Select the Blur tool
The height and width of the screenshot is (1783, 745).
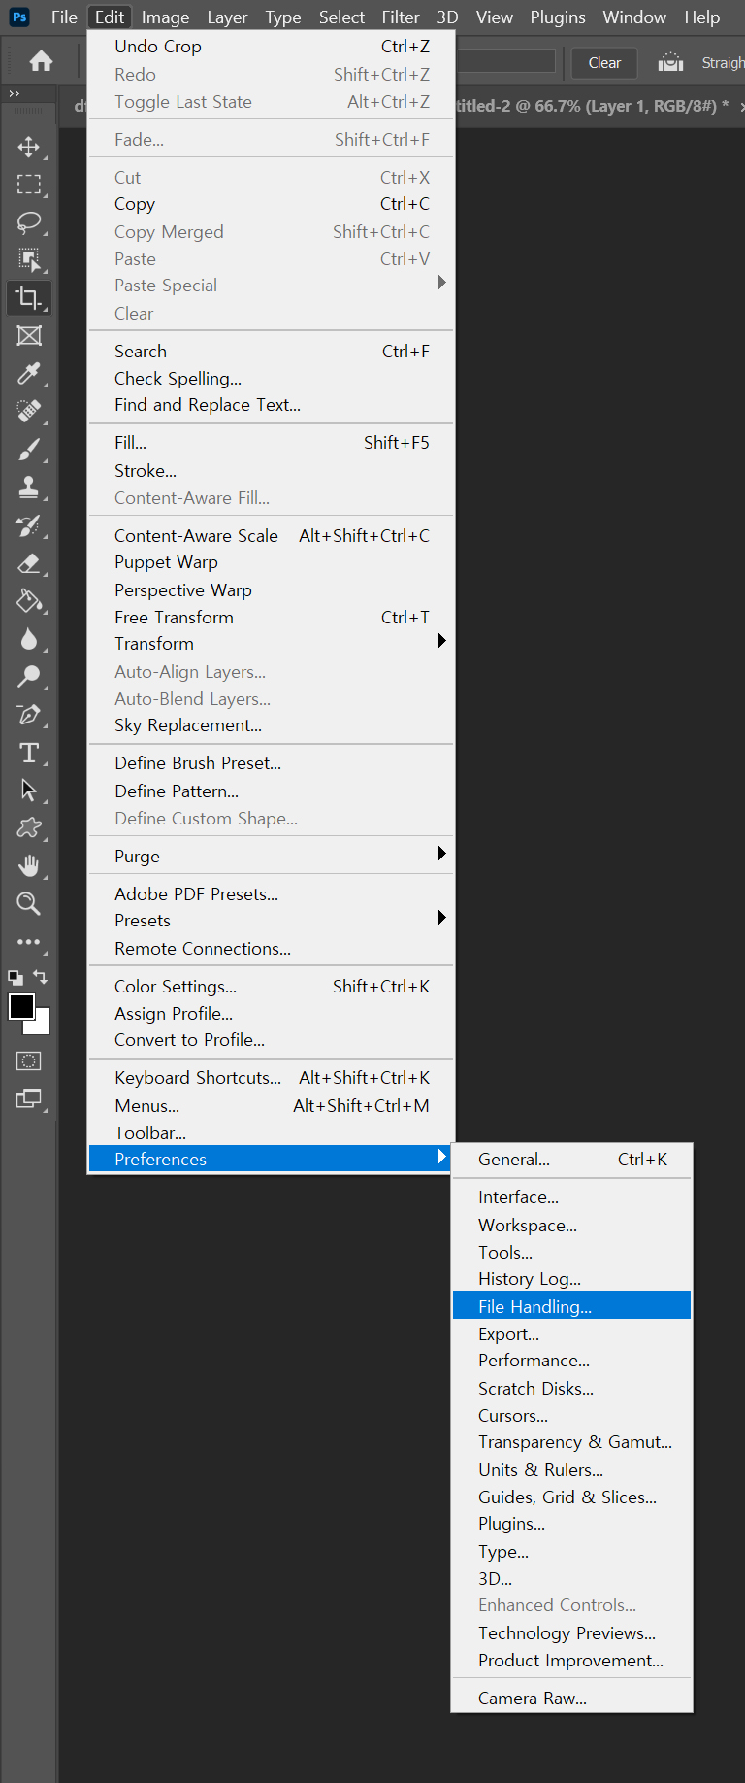(29, 639)
